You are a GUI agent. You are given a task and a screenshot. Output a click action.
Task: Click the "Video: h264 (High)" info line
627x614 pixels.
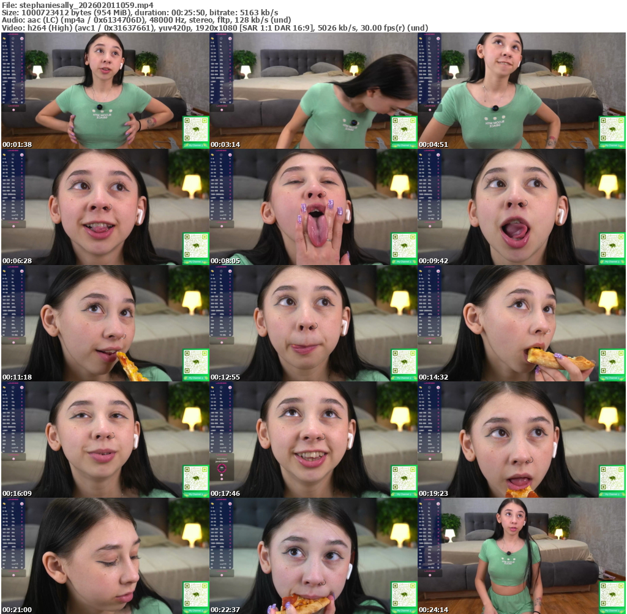[215, 28]
